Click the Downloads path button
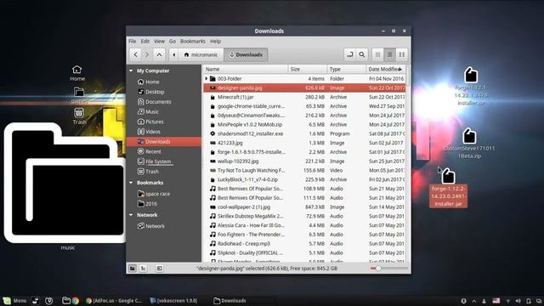The image size is (544, 306). click(x=246, y=54)
